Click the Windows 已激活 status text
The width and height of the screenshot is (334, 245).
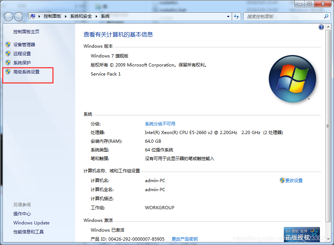click(x=107, y=230)
